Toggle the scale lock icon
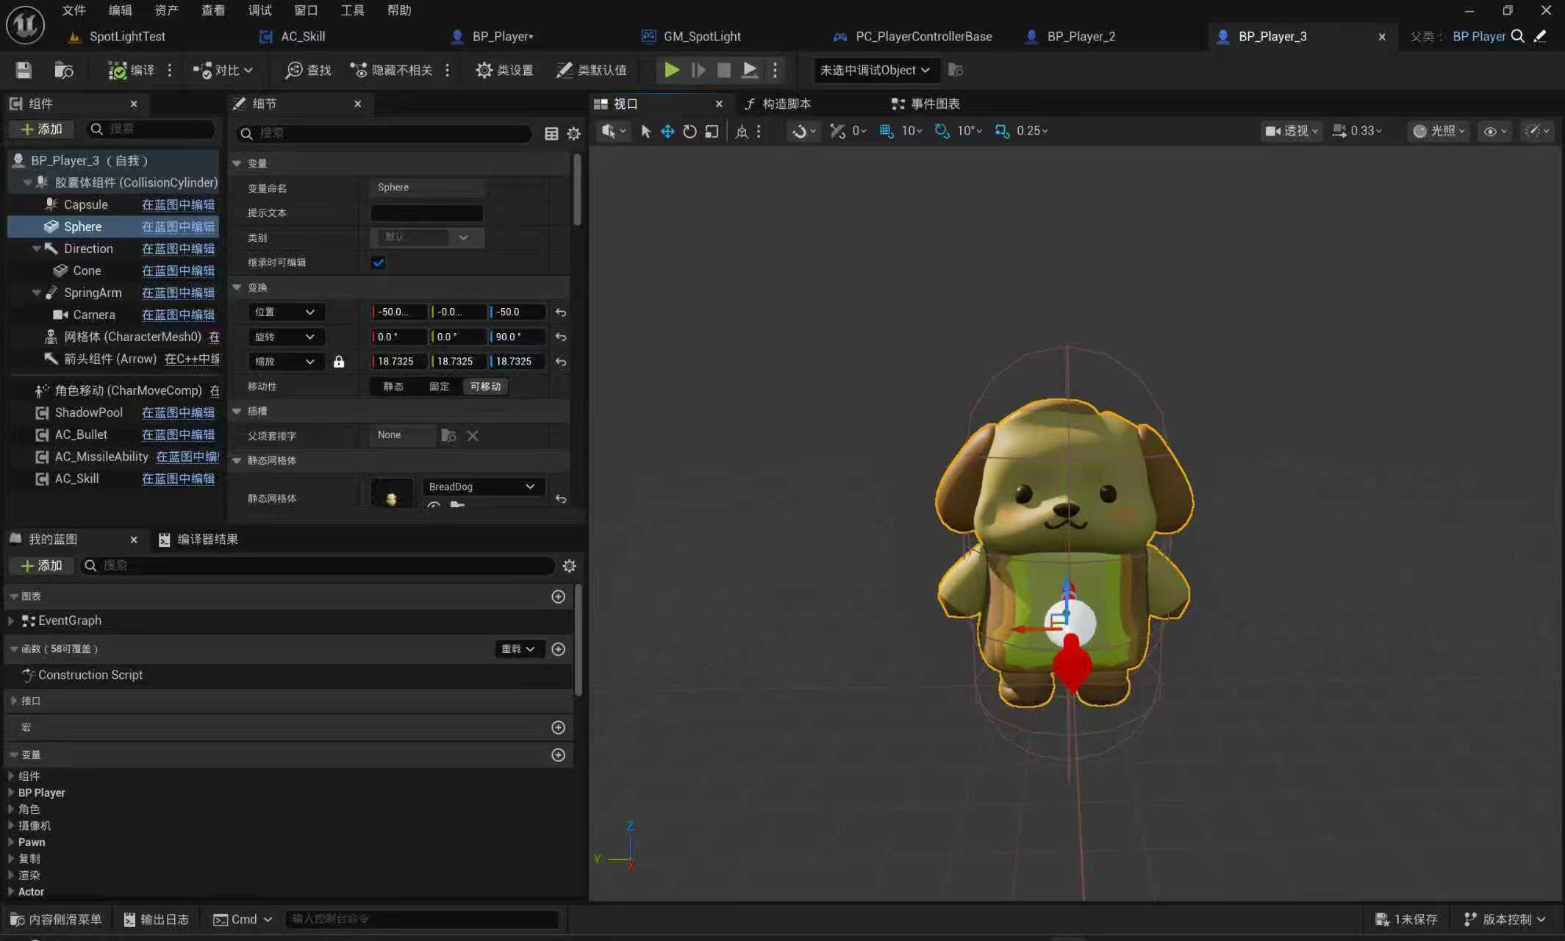Viewport: 1565px width, 941px height. tap(338, 362)
